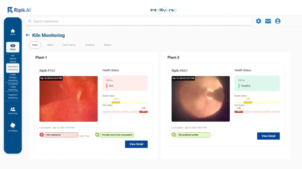Open the Ripik-P2C1 kiln camera image
Screen dimensions: 302x169
[201, 99]
